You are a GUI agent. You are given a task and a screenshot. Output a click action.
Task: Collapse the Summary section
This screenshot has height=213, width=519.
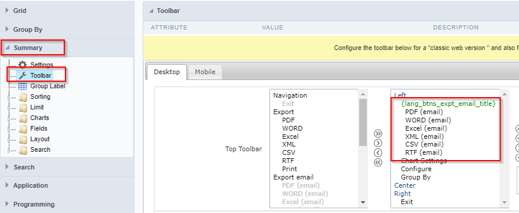[7, 48]
